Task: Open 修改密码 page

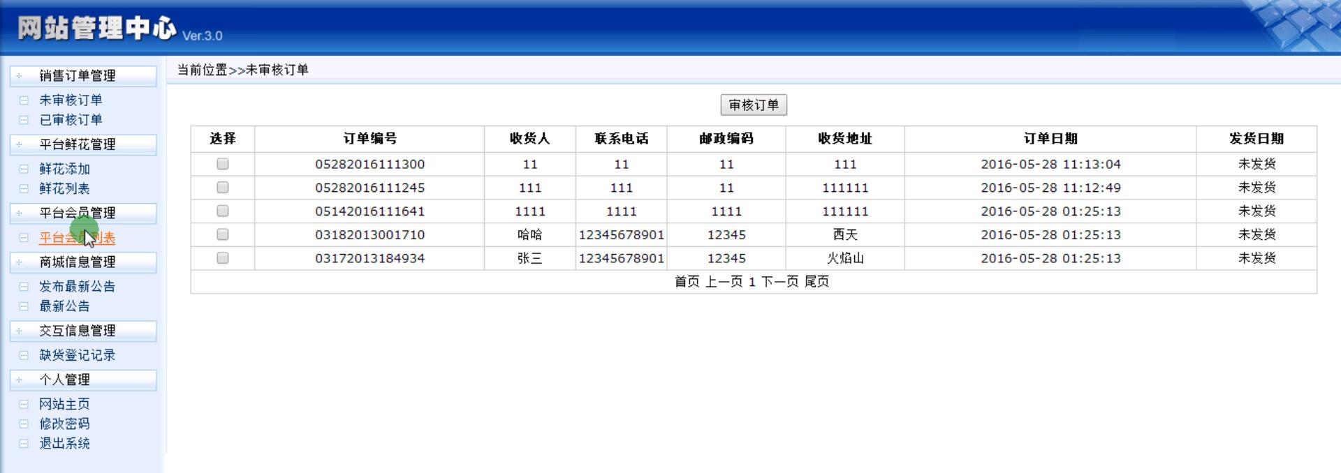Action: pyautogui.click(x=64, y=424)
